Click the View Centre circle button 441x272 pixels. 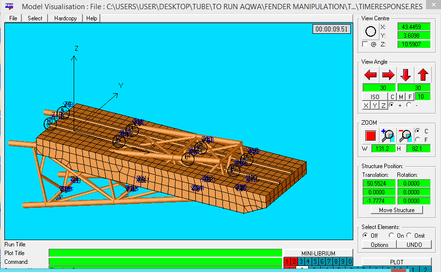pyautogui.click(x=371, y=32)
